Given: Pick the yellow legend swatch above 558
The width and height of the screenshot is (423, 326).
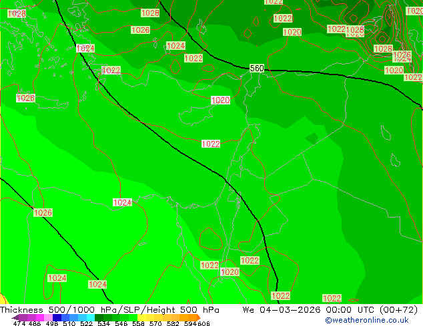Looking at the screenshot, I should point(141,317).
